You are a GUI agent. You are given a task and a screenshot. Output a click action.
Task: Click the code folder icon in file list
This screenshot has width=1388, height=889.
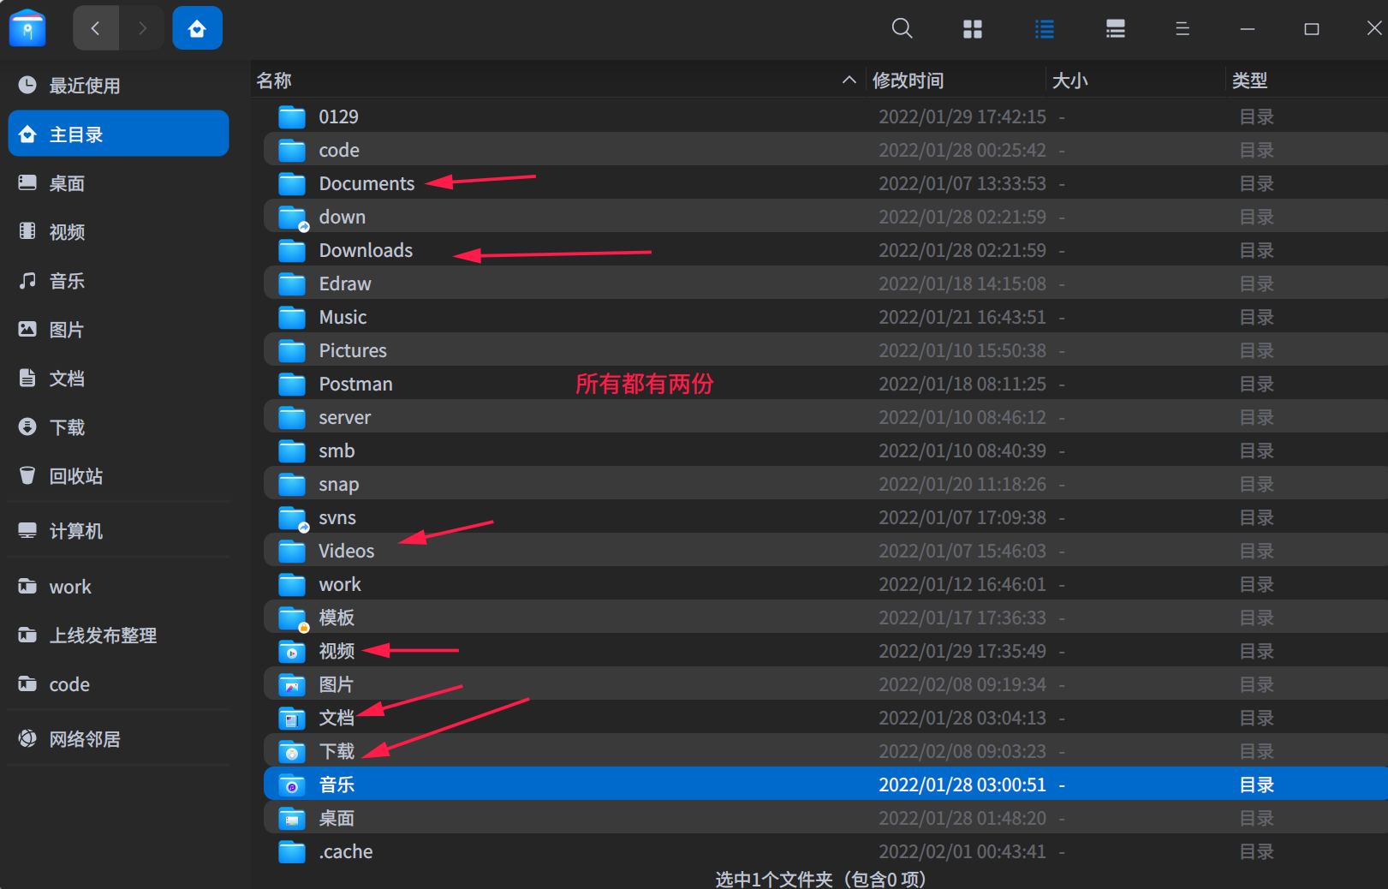(x=292, y=150)
